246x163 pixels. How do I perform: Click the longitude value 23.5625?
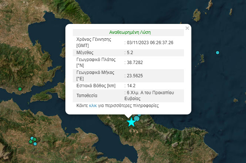tap(134, 75)
